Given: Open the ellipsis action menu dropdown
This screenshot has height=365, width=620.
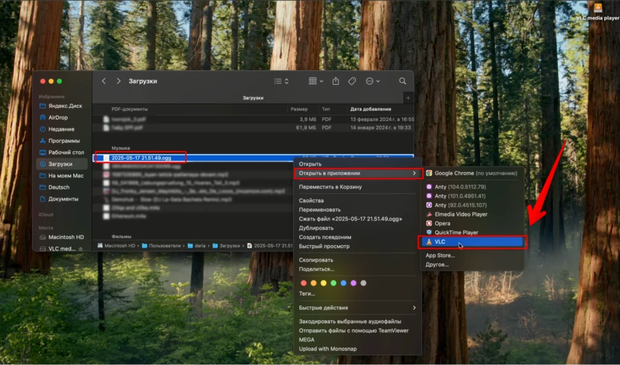Looking at the screenshot, I should [372, 81].
